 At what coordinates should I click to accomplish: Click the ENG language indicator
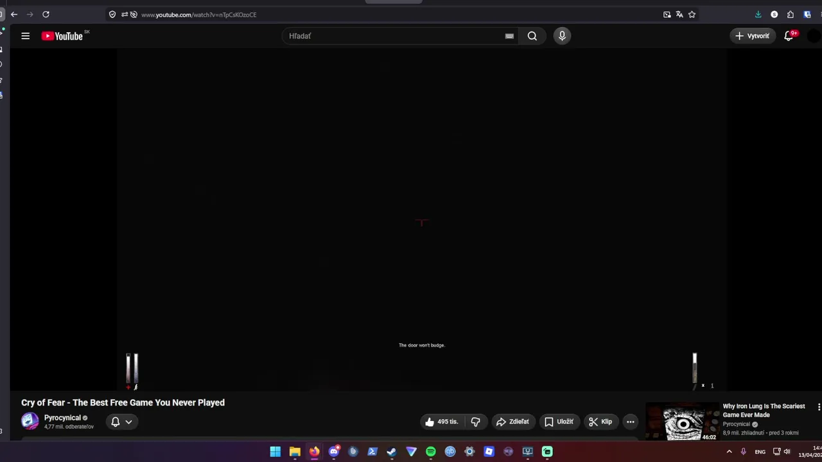click(x=760, y=452)
